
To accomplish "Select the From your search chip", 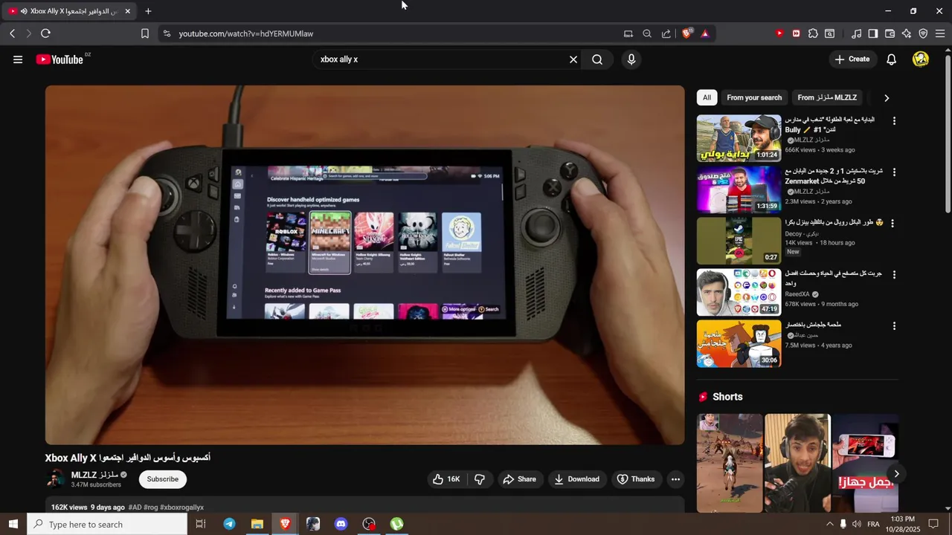I will (754, 97).
